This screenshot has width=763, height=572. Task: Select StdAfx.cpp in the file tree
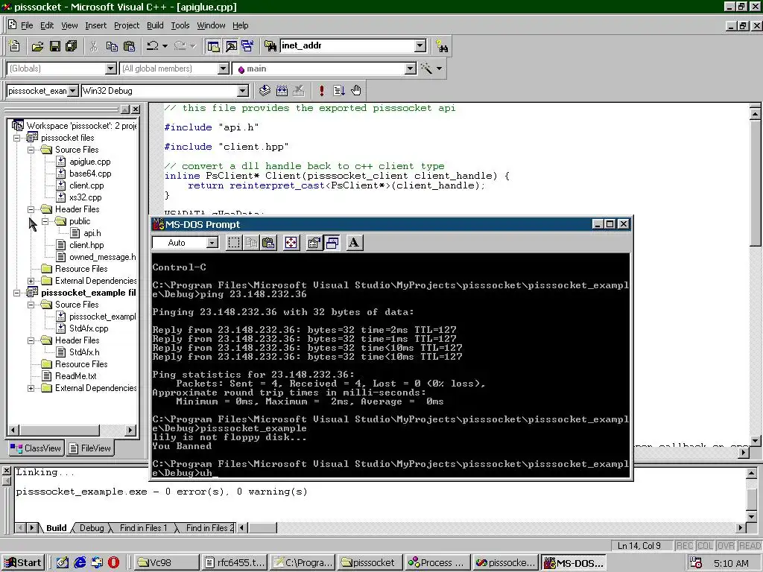pyautogui.click(x=89, y=328)
